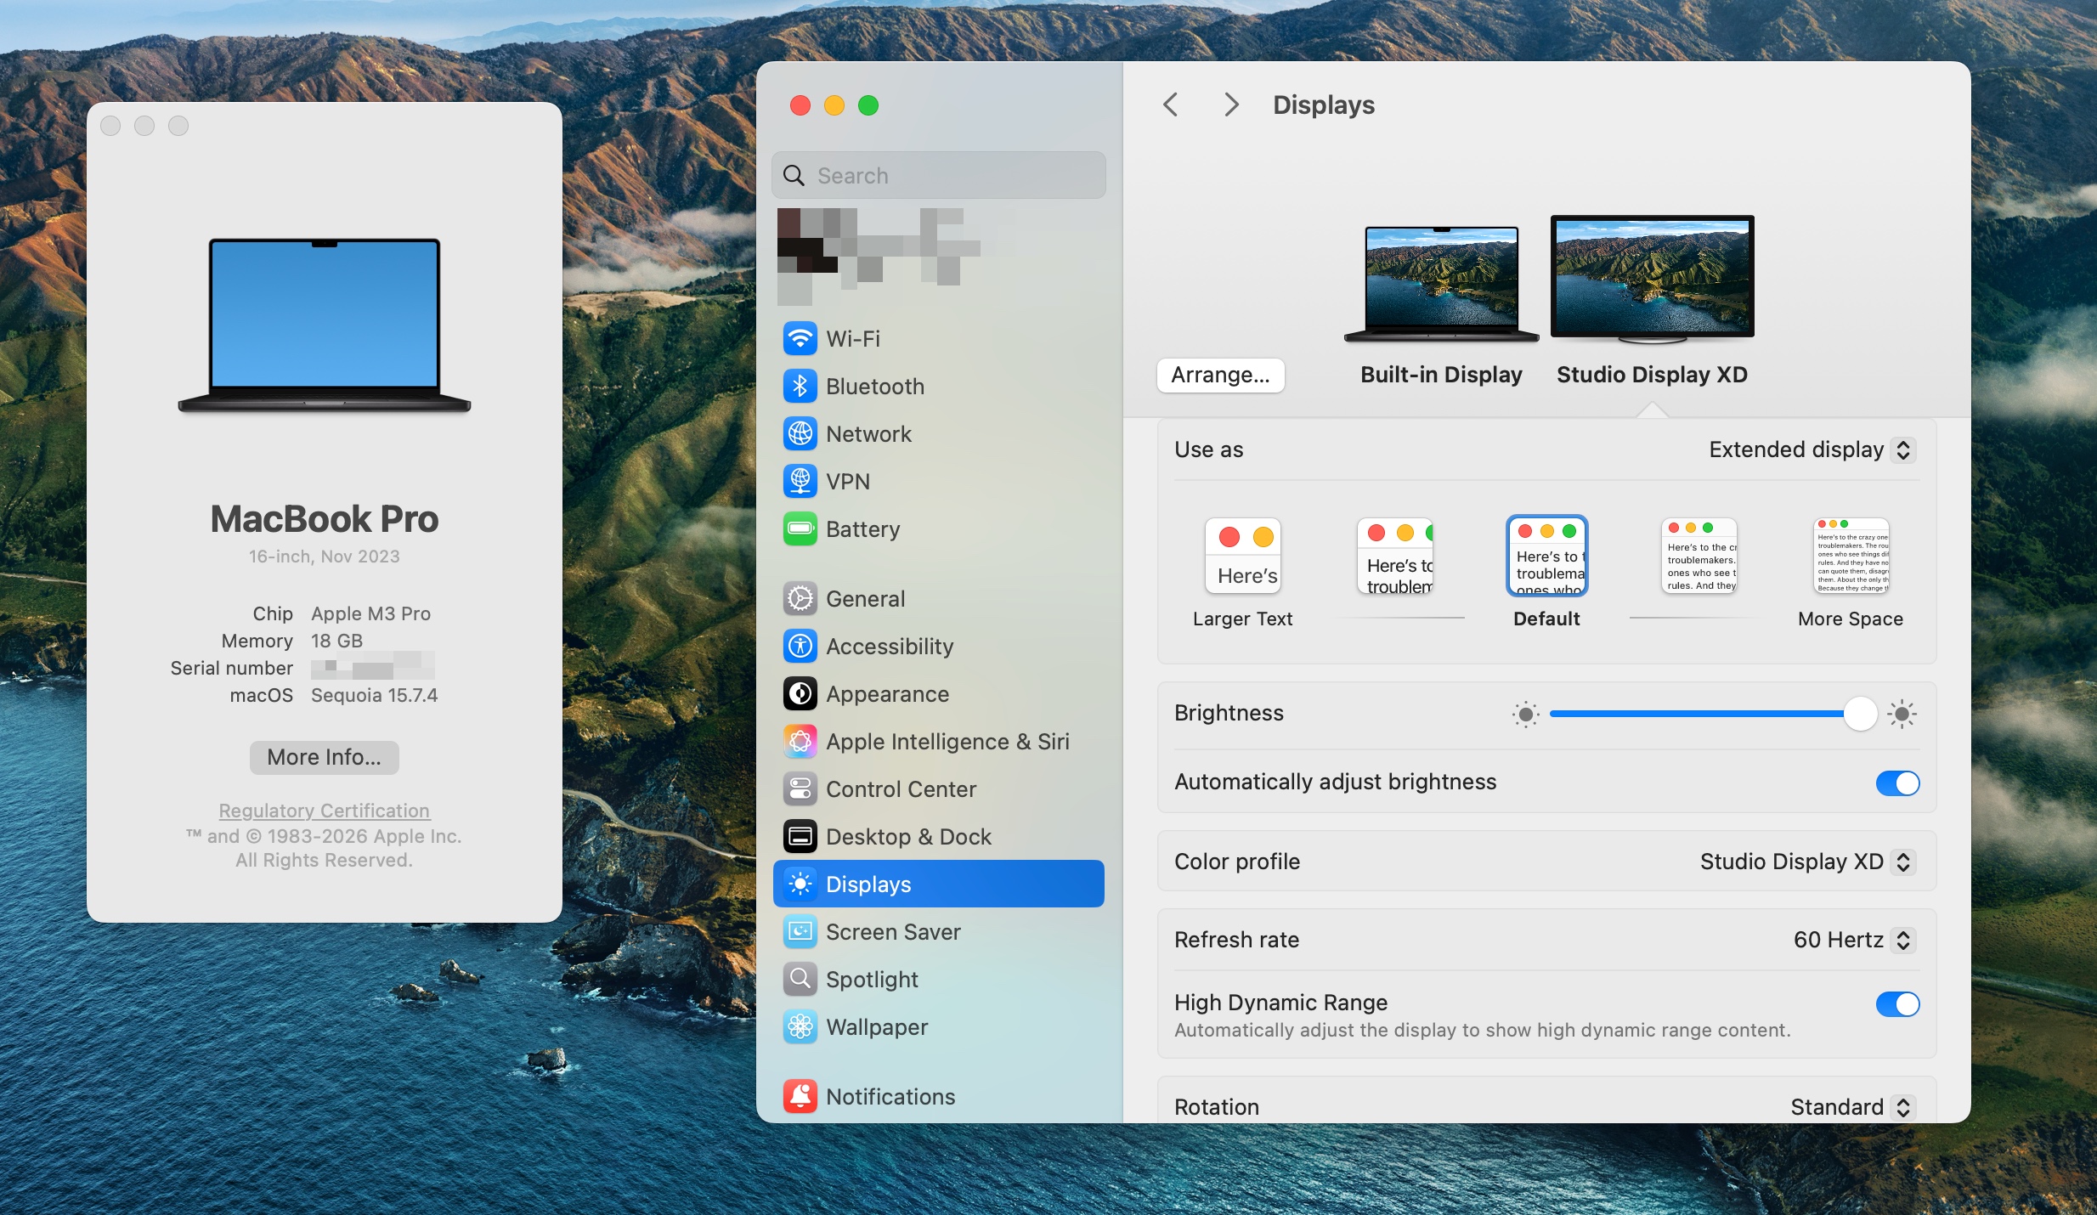Click the Wallpaper flower icon
The width and height of the screenshot is (2097, 1215).
pos(800,1027)
